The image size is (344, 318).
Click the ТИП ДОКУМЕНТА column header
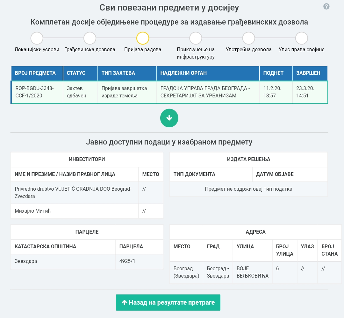click(211, 174)
